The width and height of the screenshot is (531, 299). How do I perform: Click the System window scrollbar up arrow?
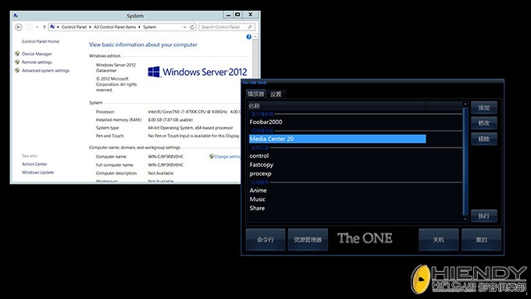coord(255,37)
